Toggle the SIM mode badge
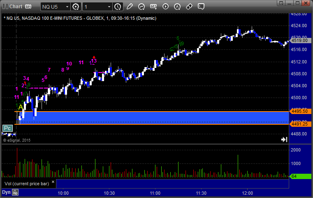This screenshot has width=313, height=198. [x=28, y=7]
